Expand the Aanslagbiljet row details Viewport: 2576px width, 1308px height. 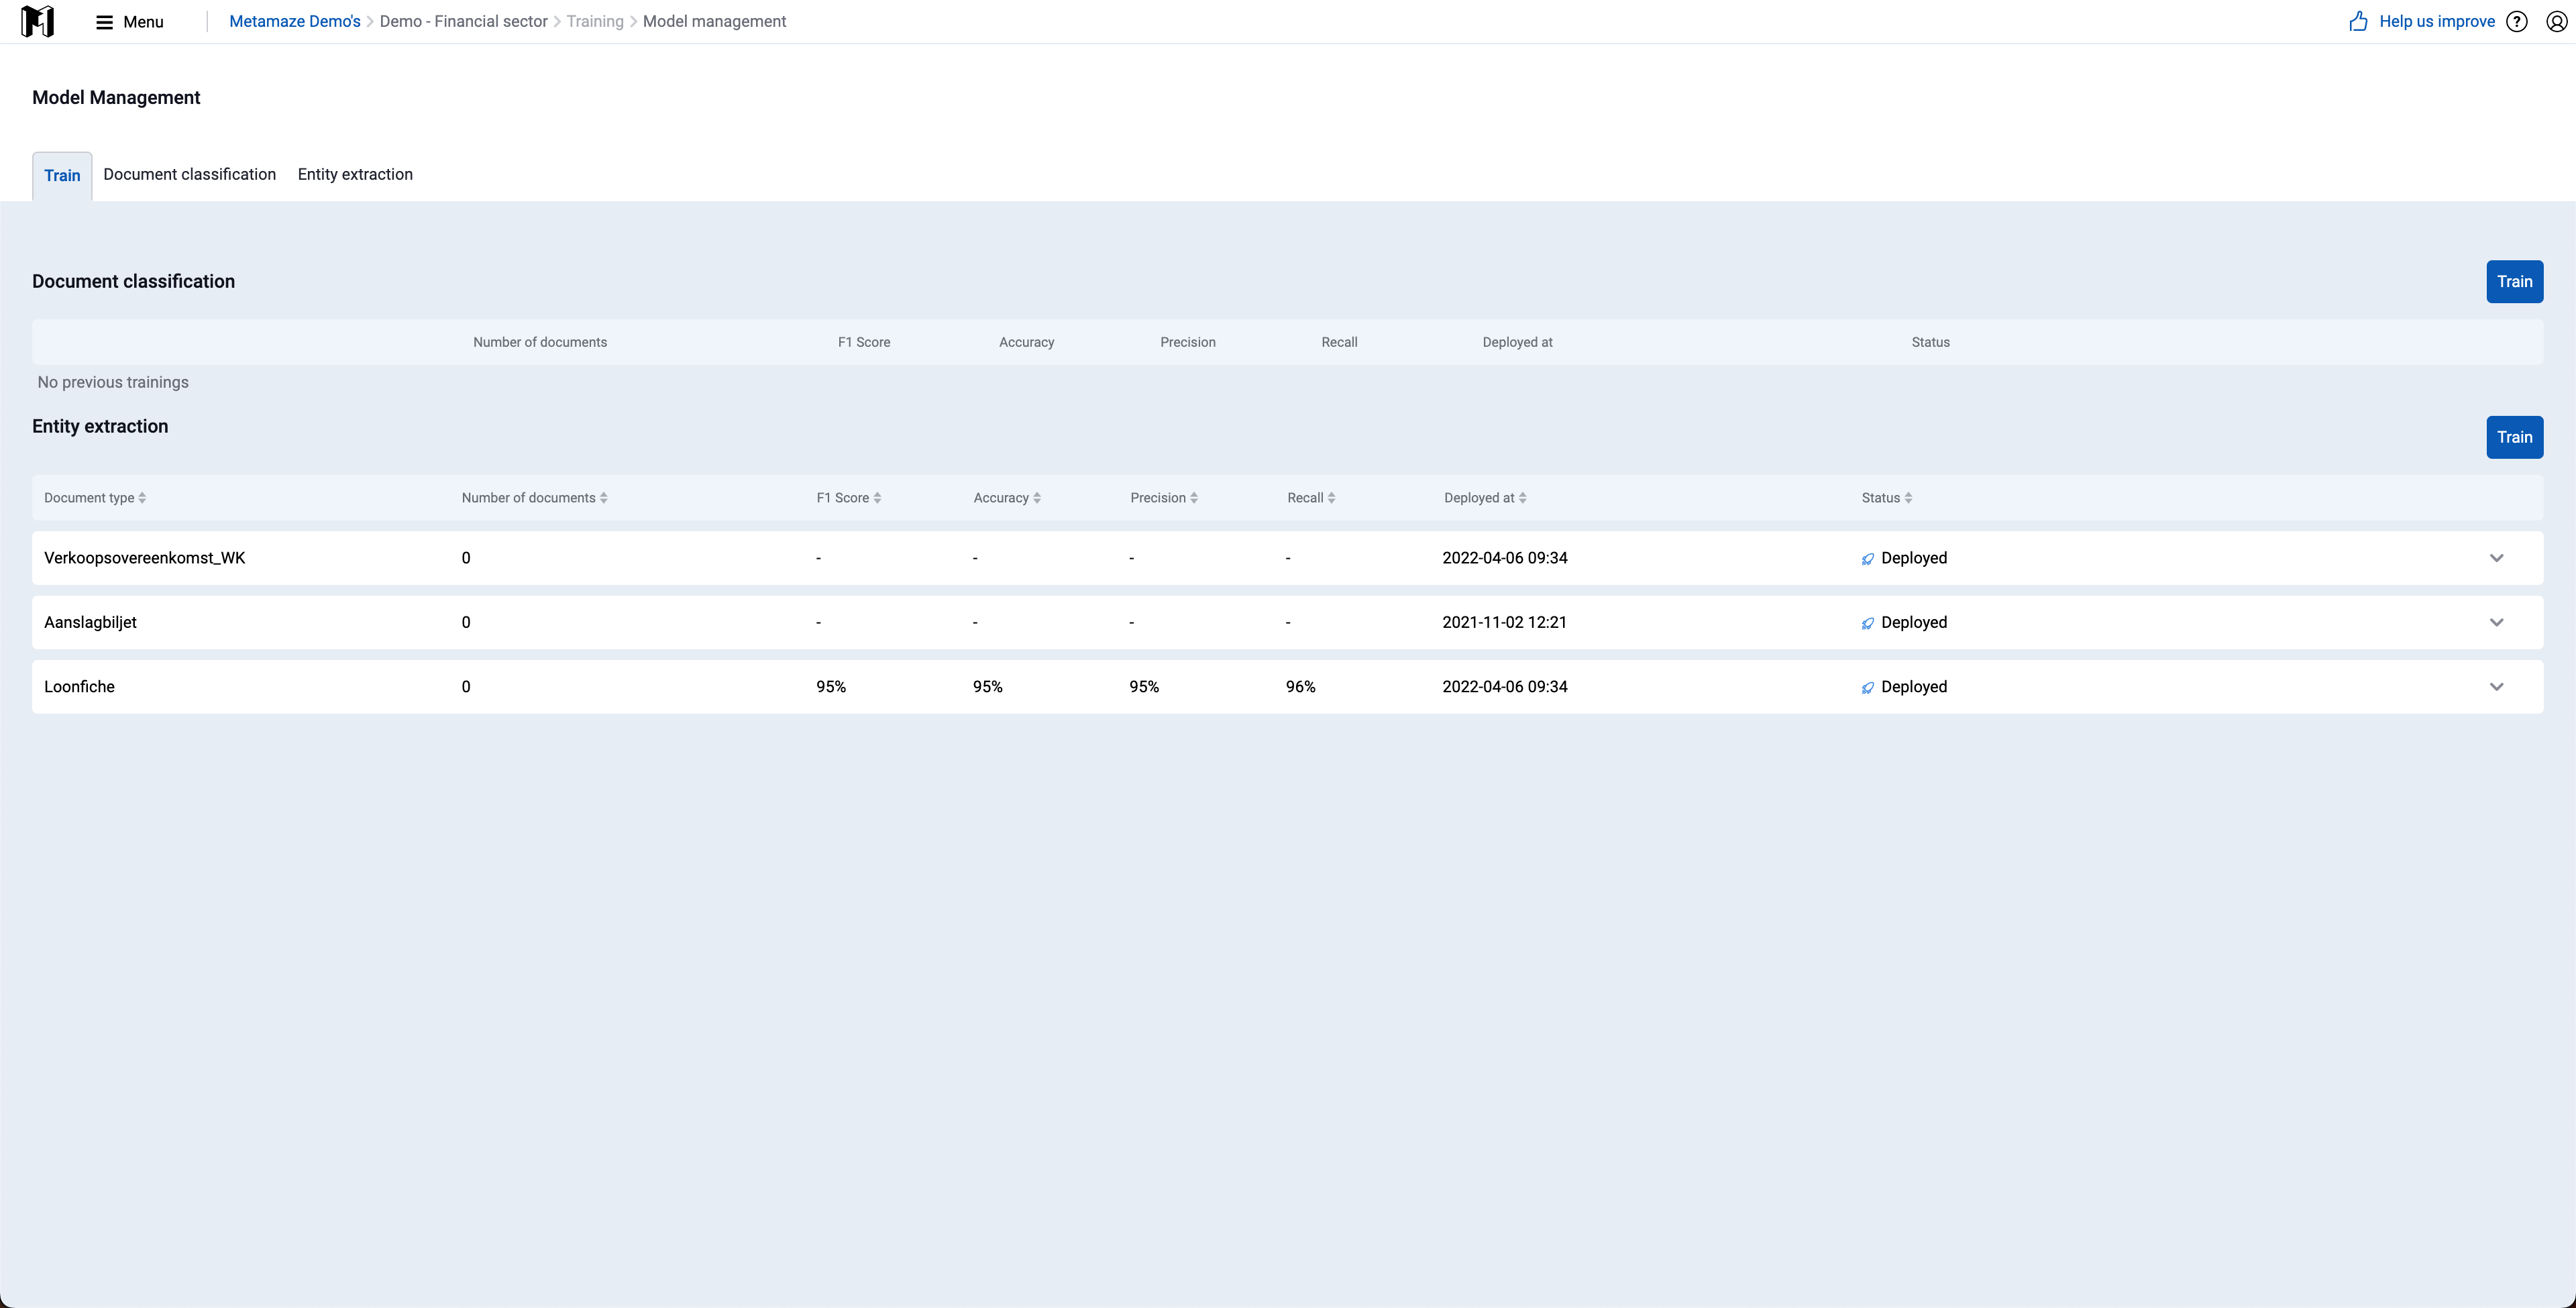[x=2496, y=622]
